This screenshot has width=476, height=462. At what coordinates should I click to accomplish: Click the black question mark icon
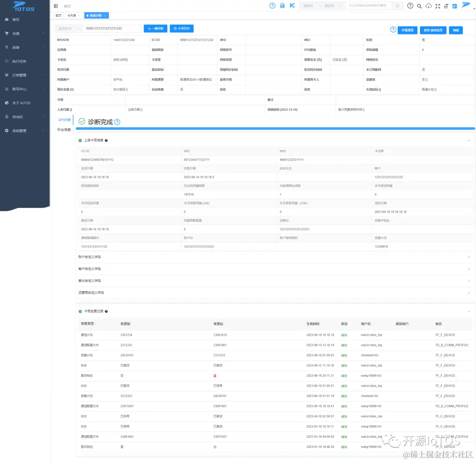410,6
